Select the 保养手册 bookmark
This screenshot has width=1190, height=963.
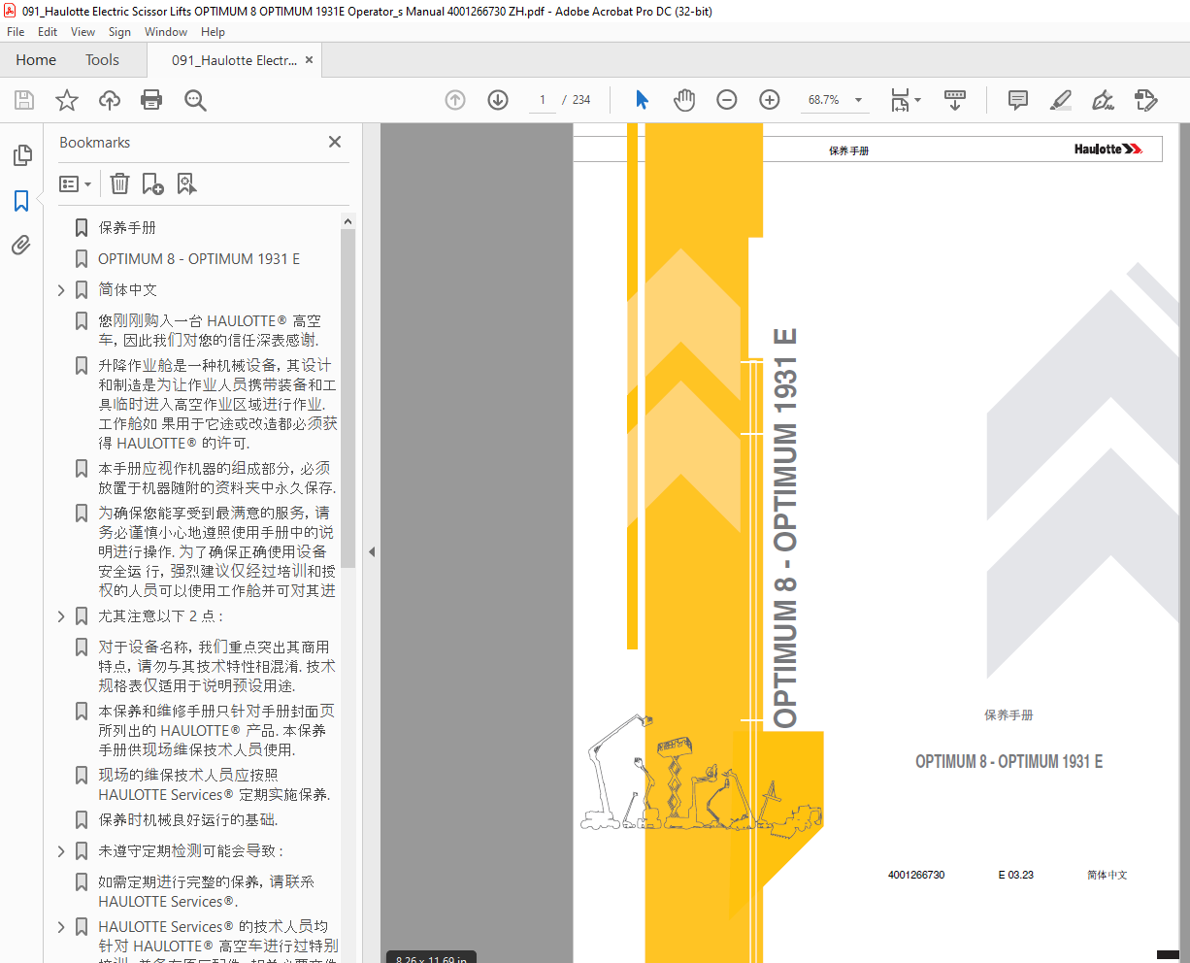tap(127, 228)
